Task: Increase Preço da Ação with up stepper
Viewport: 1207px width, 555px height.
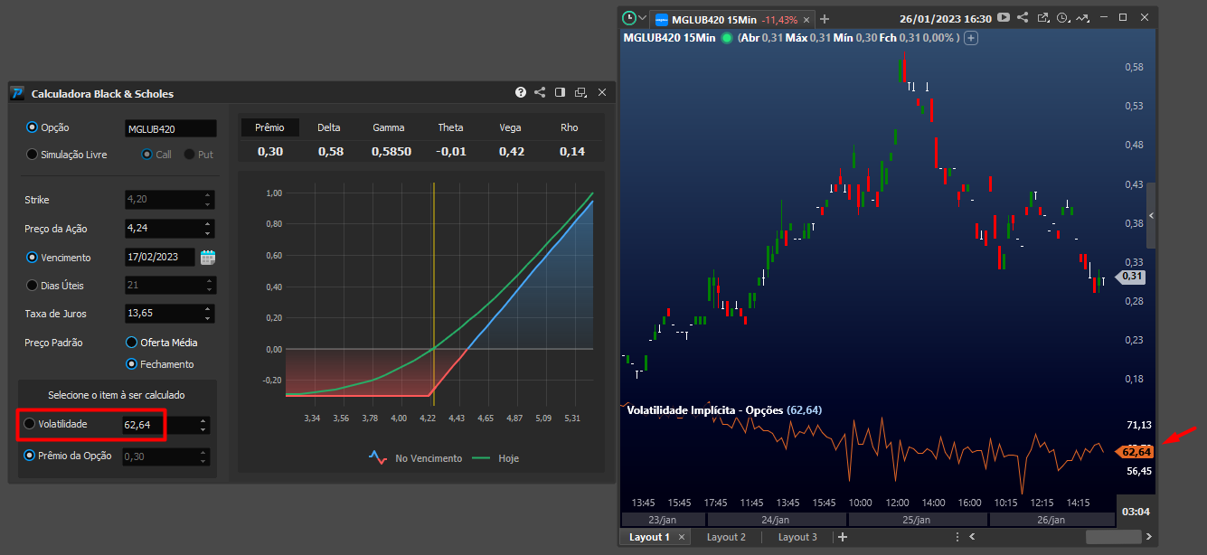Action: point(207,224)
